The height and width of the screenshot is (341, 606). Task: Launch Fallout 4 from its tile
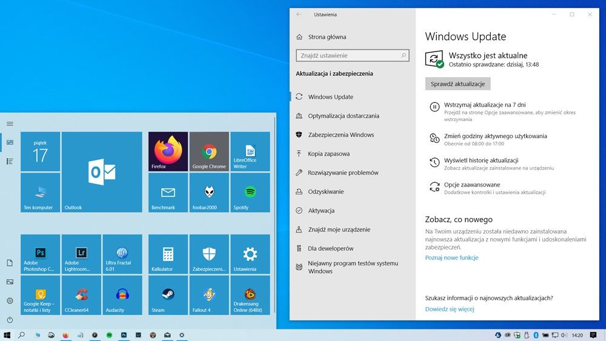click(x=209, y=295)
